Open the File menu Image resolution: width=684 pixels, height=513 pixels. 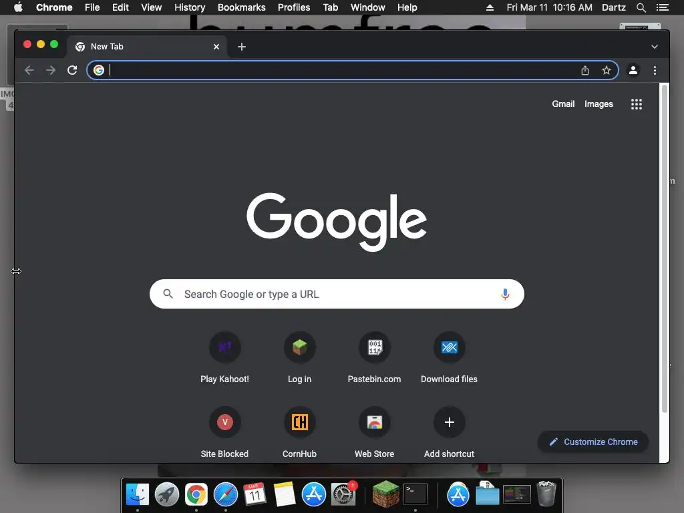[x=92, y=7]
